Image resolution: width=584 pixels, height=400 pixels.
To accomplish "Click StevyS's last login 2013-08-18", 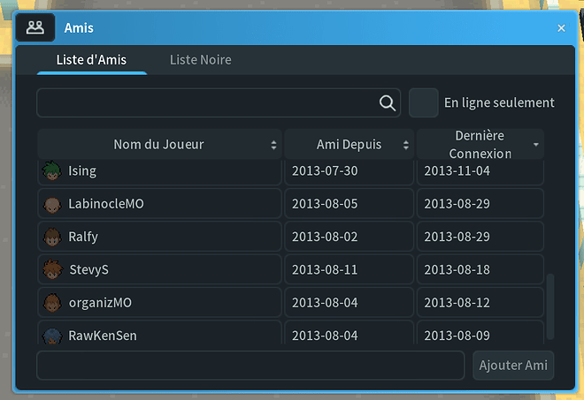I will tap(457, 269).
